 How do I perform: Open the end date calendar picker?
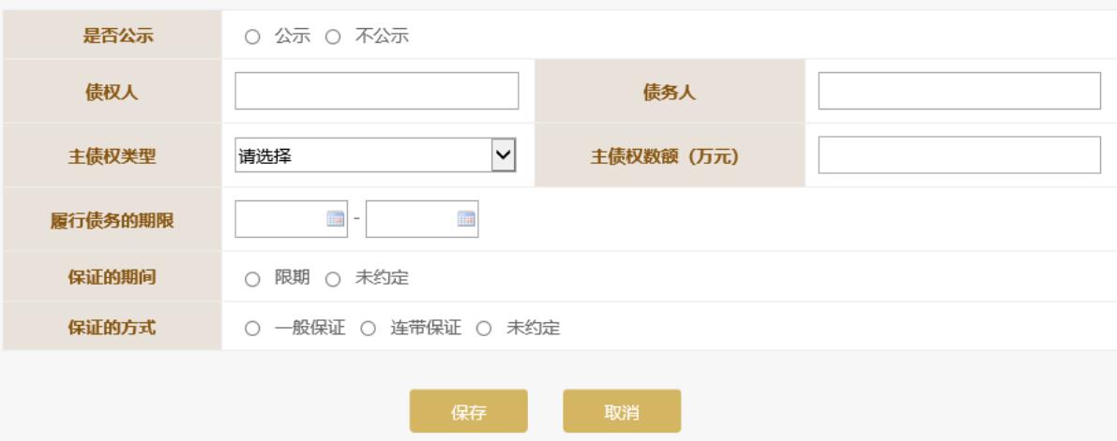tap(465, 219)
